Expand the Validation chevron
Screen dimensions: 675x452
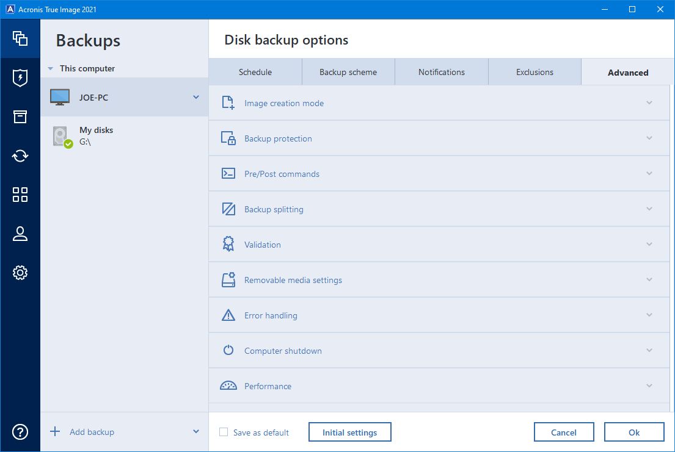[x=649, y=244]
